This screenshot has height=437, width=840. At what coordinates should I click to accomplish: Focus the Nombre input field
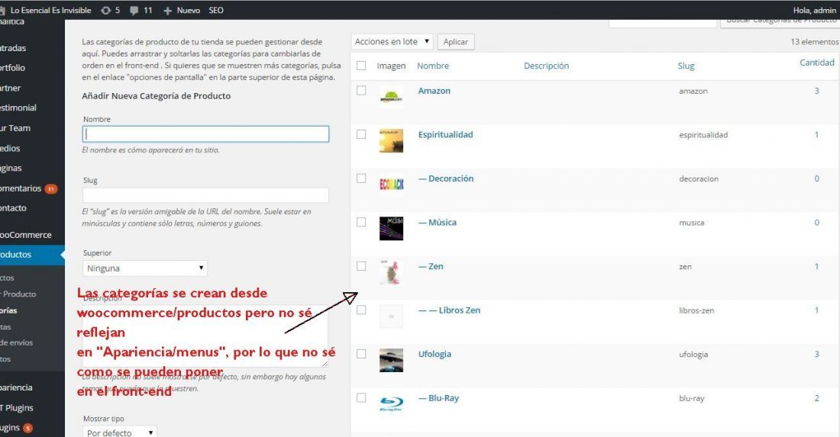pos(205,133)
